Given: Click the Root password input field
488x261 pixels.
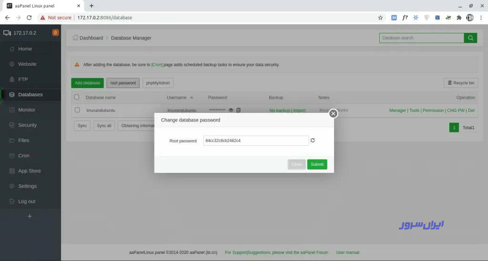Looking at the screenshot, I should [x=256, y=141].
